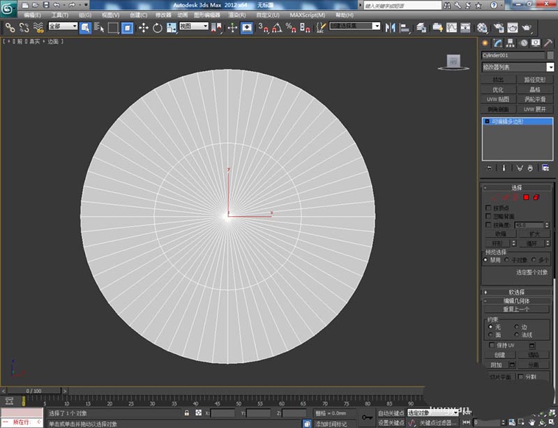This screenshot has width=558, height=428.
Task: Select the Move tool in main toolbar
Action: pyautogui.click(x=144, y=28)
